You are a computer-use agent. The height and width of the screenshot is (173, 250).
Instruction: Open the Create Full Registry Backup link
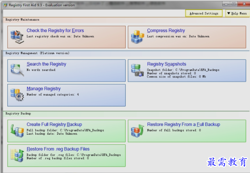[54, 124]
